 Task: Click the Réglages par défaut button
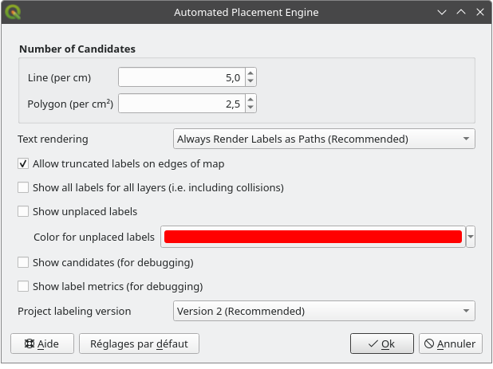(x=139, y=343)
